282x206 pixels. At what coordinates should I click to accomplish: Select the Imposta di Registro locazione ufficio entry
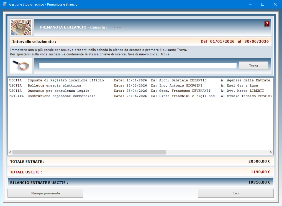[66, 80]
